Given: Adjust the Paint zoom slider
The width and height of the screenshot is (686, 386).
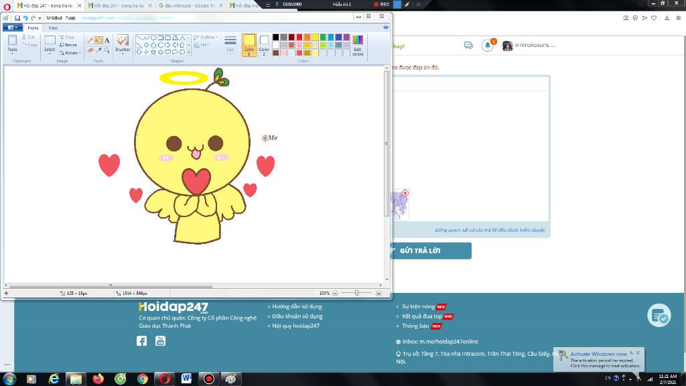Looking at the screenshot, I should [356, 294].
